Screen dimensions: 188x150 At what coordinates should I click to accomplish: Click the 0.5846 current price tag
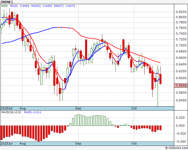[x=181, y=85]
